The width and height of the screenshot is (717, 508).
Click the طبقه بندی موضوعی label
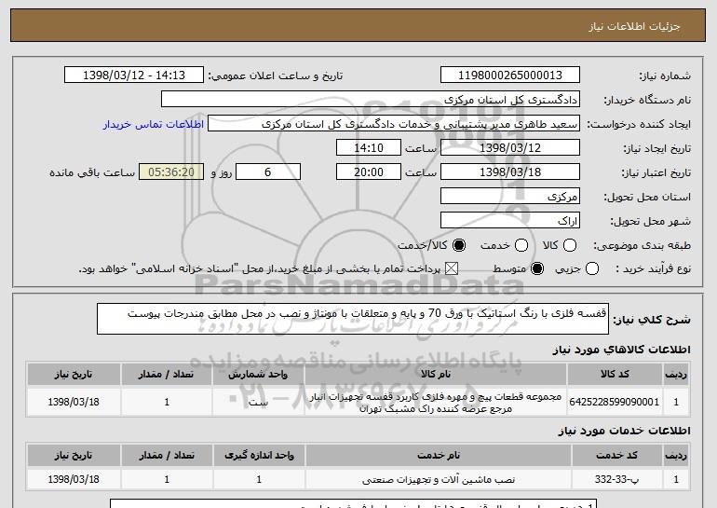click(x=642, y=245)
